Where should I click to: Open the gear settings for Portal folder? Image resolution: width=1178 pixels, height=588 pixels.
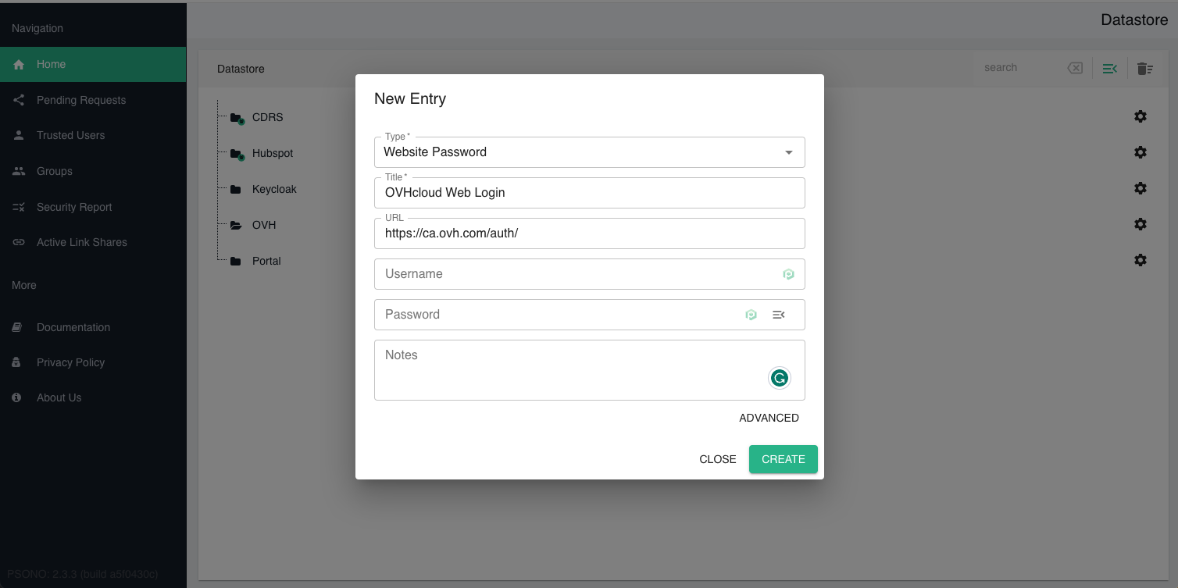tap(1141, 260)
